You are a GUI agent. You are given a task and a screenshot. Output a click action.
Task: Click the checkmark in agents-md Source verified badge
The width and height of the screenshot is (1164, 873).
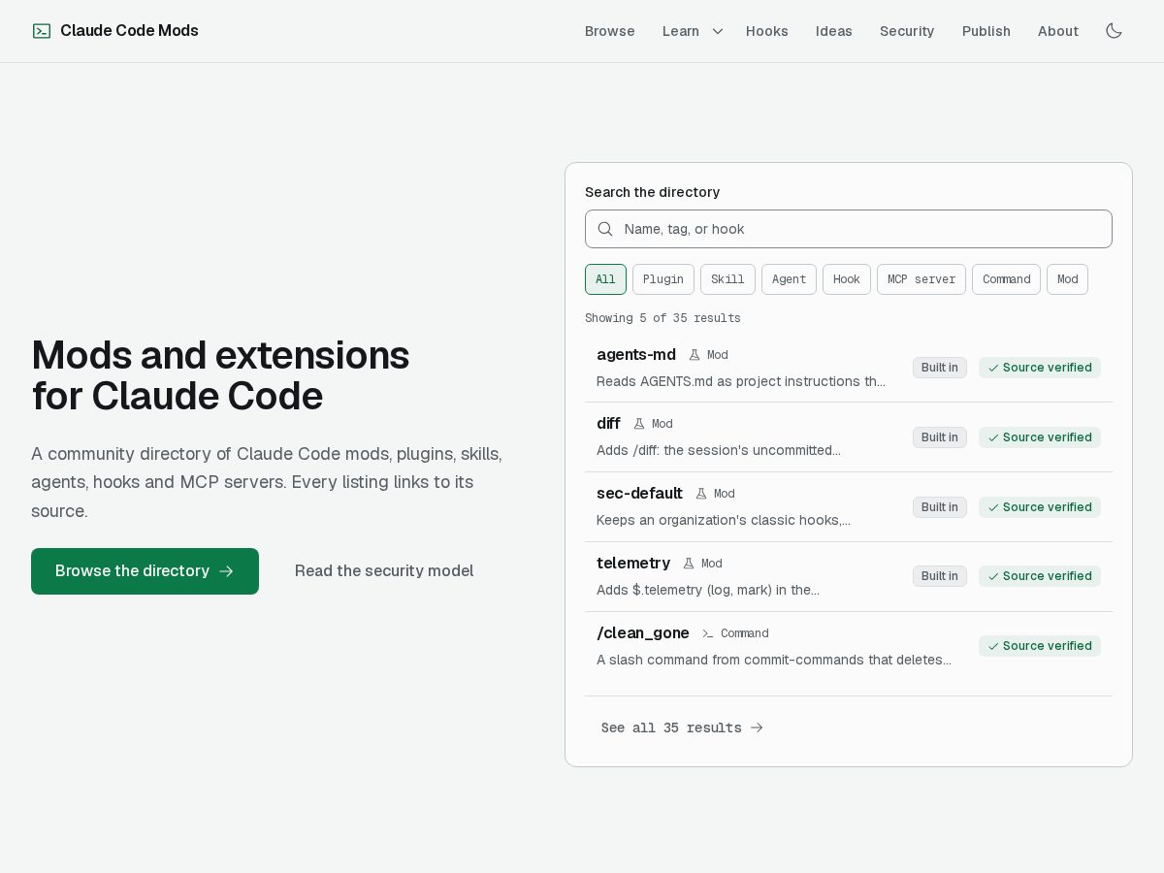tap(993, 368)
